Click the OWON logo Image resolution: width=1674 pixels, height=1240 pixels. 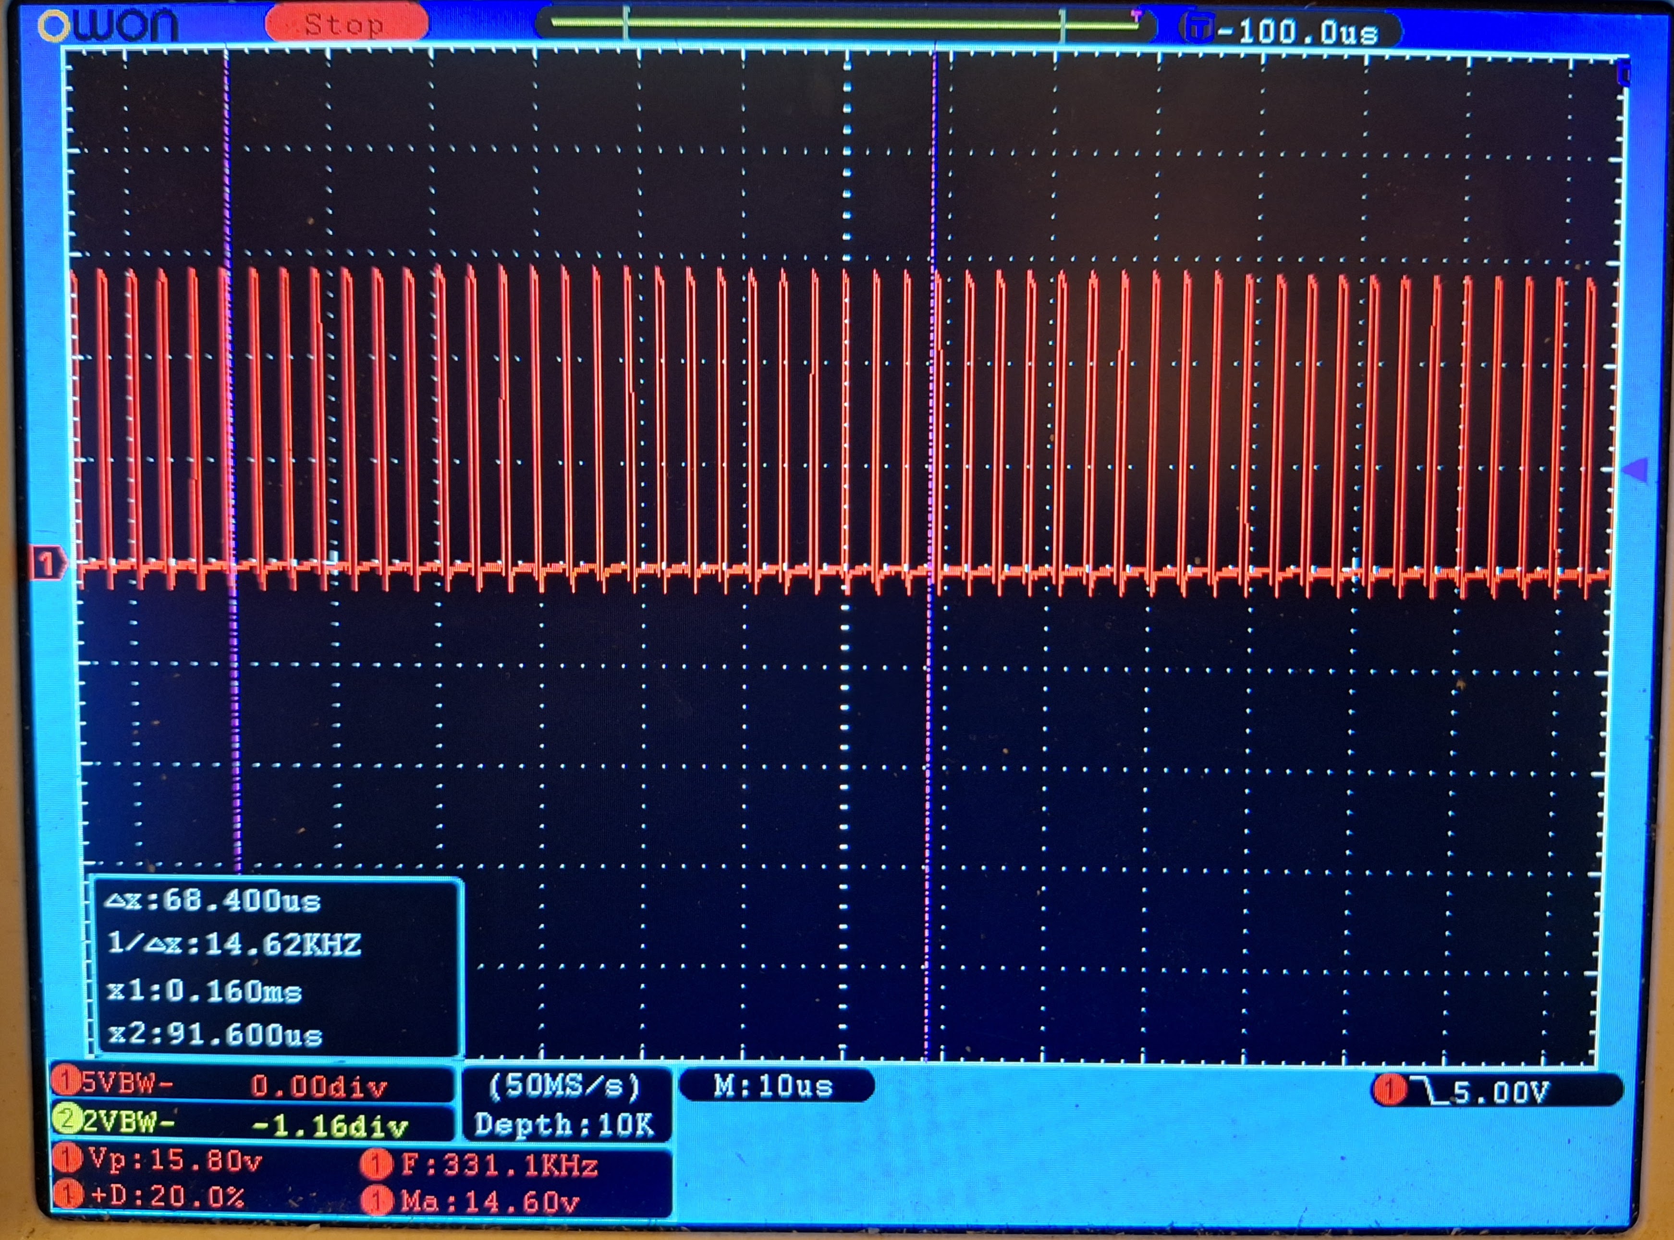pos(108,25)
